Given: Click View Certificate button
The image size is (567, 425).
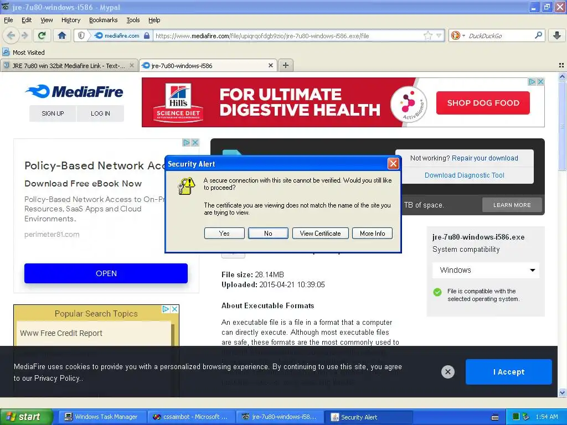Looking at the screenshot, I should (x=321, y=234).
